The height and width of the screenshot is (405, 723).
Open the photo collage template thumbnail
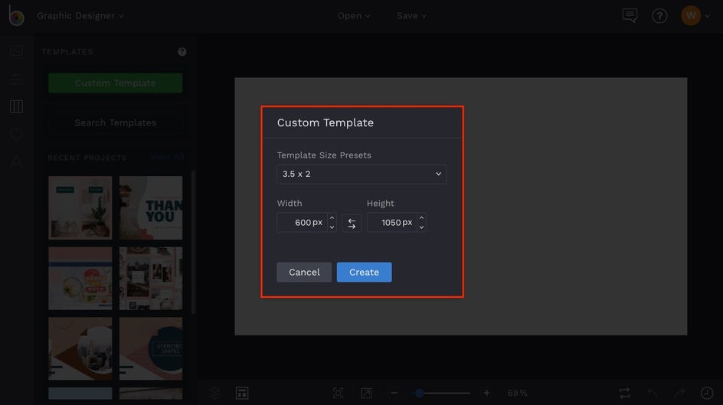click(151, 278)
